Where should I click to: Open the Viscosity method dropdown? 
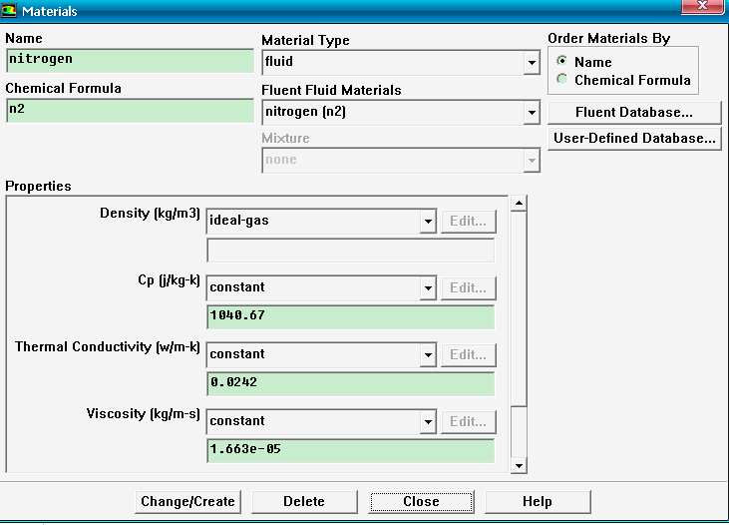(428, 422)
